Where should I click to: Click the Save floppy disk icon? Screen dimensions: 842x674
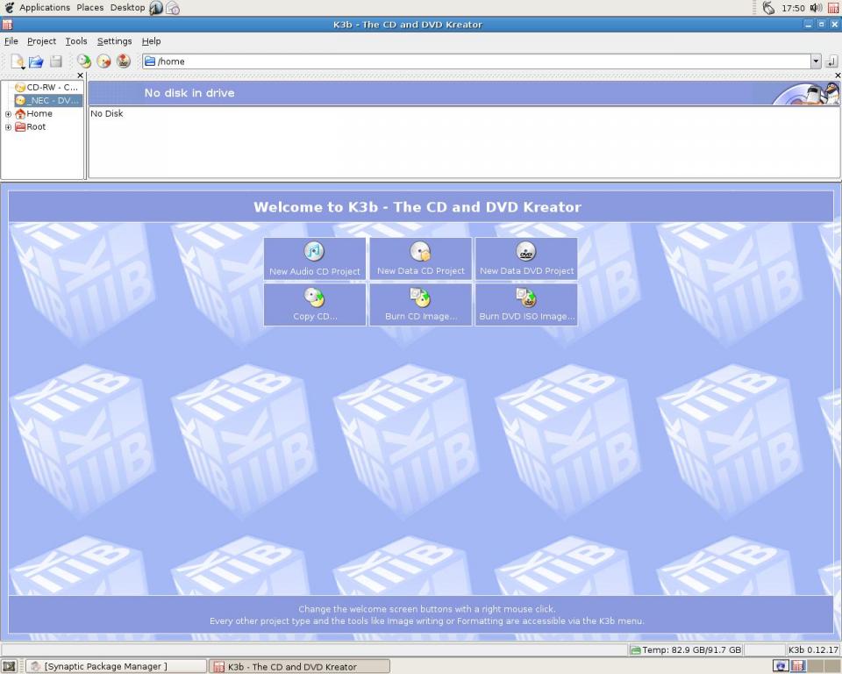click(x=56, y=61)
